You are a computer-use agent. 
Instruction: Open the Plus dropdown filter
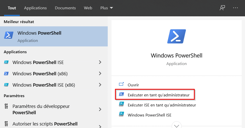pos(106,8)
